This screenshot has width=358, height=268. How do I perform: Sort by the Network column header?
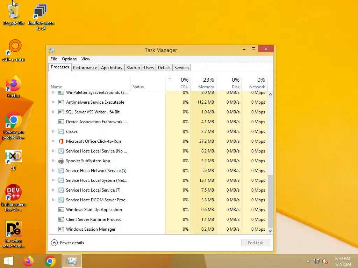pos(255,83)
